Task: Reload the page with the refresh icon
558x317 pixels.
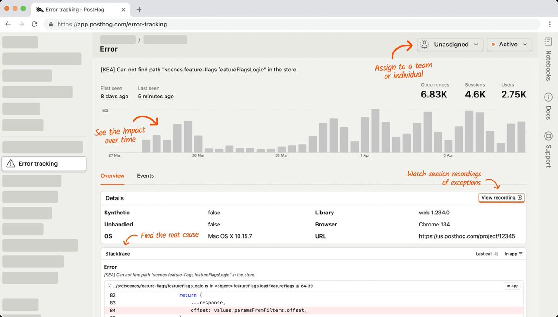Action: click(x=34, y=24)
